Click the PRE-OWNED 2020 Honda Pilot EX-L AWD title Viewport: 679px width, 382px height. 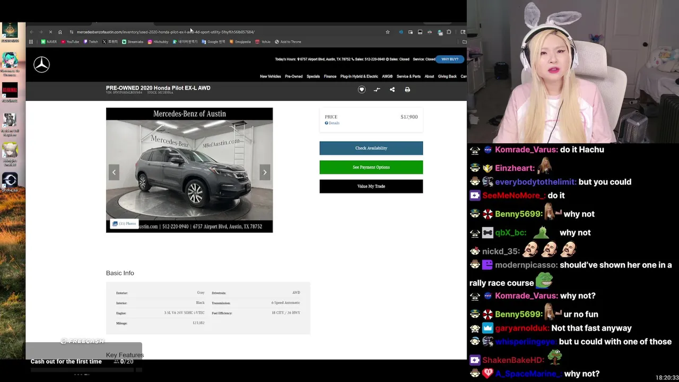coord(158,88)
